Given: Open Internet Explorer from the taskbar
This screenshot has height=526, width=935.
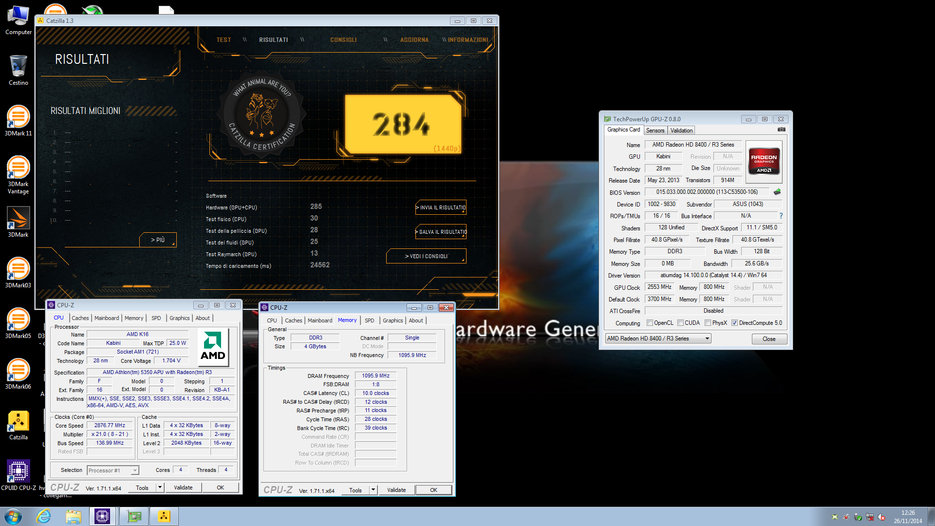Looking at the screenshot, I should pos(44,516).
